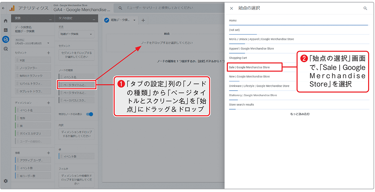Select the 国 dimension
Viewport: 375px width, 192px height.
click(33, 126)
